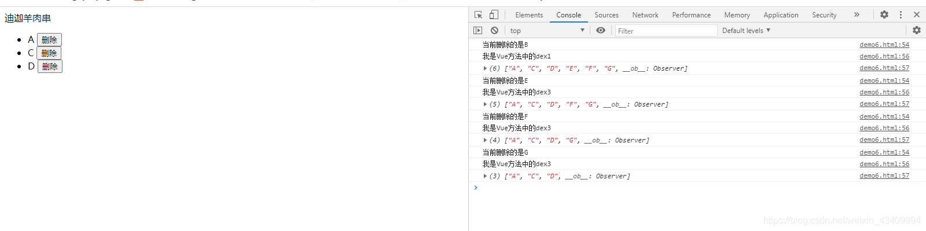Focus the console Filter field

(x=666, y=31)
